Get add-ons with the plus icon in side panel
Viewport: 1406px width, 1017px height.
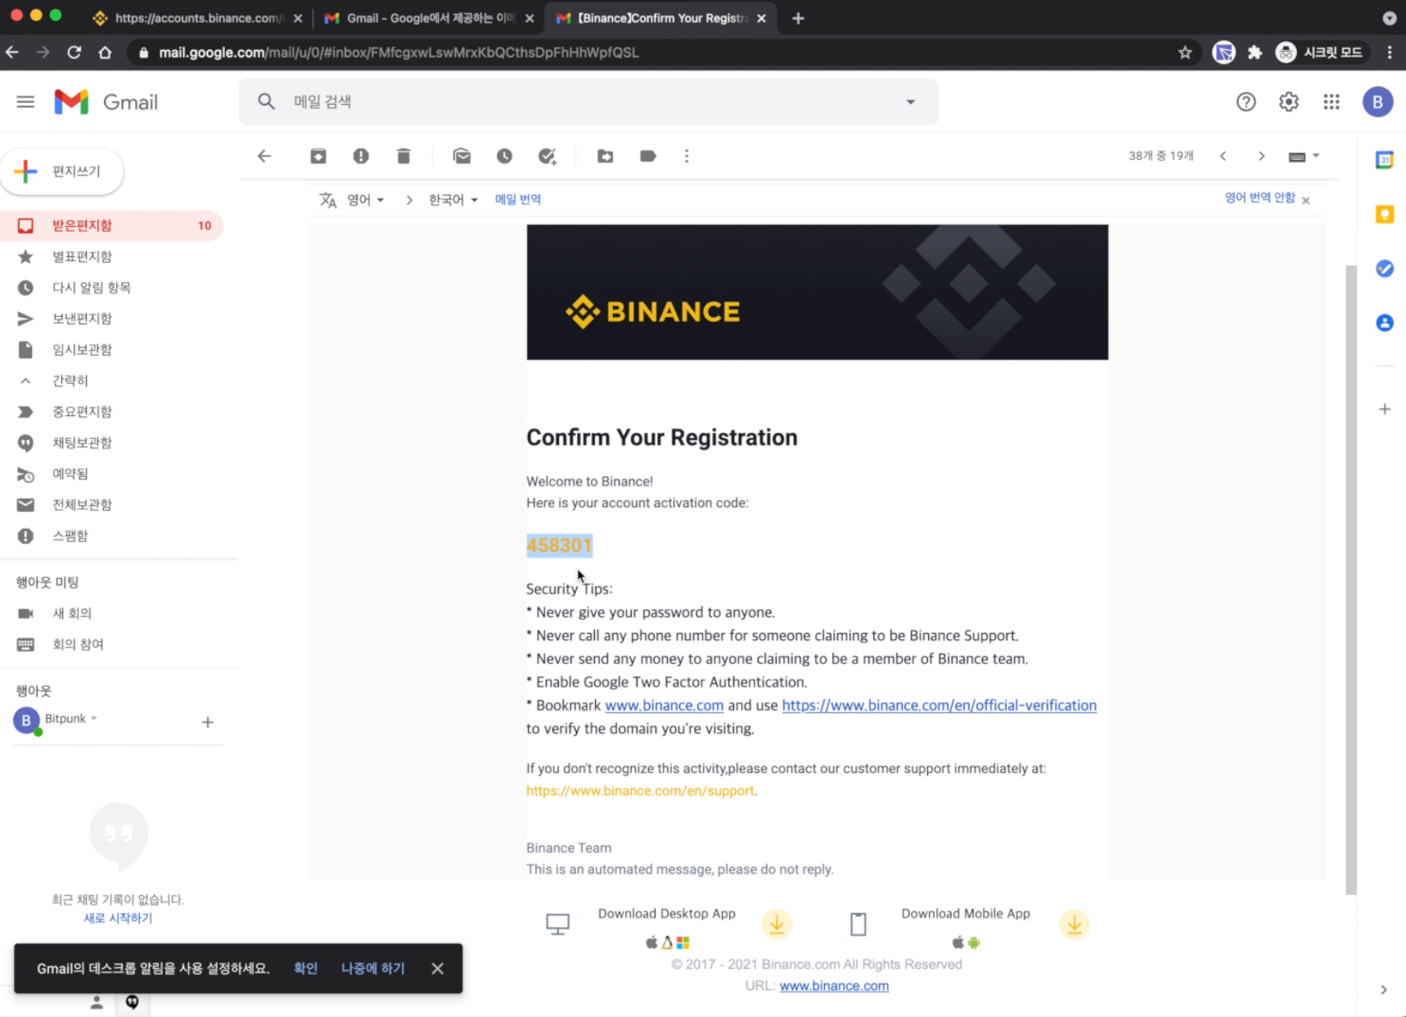1384,409
